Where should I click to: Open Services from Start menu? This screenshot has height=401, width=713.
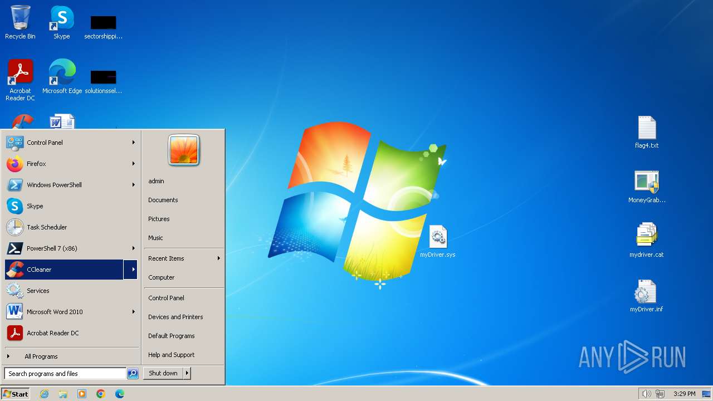tap(71, 291)
